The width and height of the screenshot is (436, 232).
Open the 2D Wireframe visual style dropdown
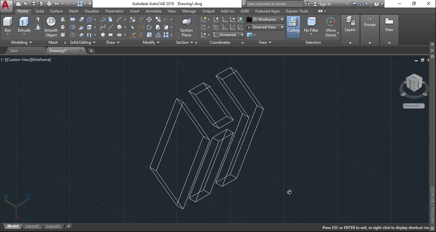(x=265, y=19)
